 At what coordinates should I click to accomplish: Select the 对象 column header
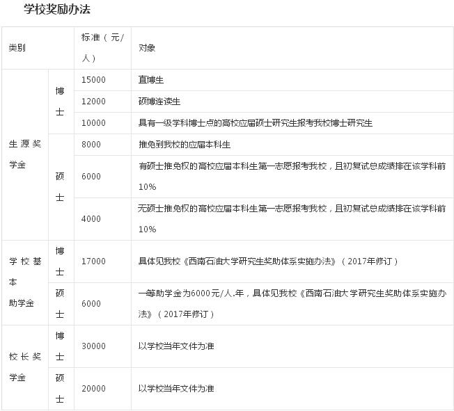point(147,48)
